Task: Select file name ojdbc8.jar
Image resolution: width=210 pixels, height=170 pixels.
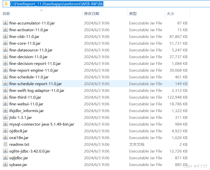Action: [18, 131]
